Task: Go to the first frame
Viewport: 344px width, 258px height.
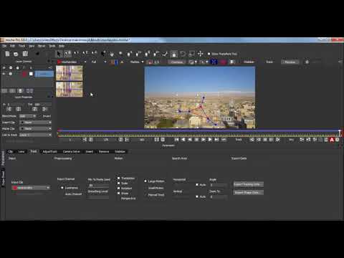Action: 176,140
